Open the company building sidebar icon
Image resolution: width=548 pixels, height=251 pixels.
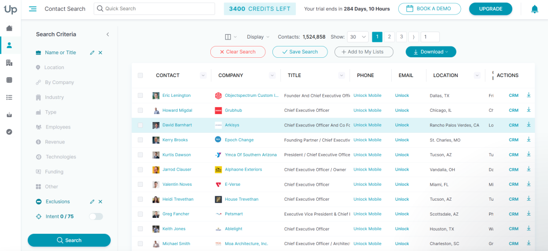tap(9, 63)
